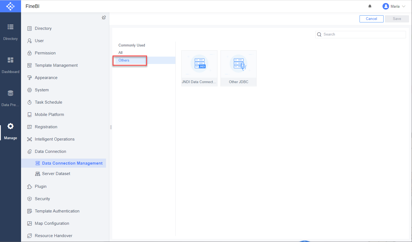
Task: Select the Permission settings icon
Action: [x=30, y=53]
